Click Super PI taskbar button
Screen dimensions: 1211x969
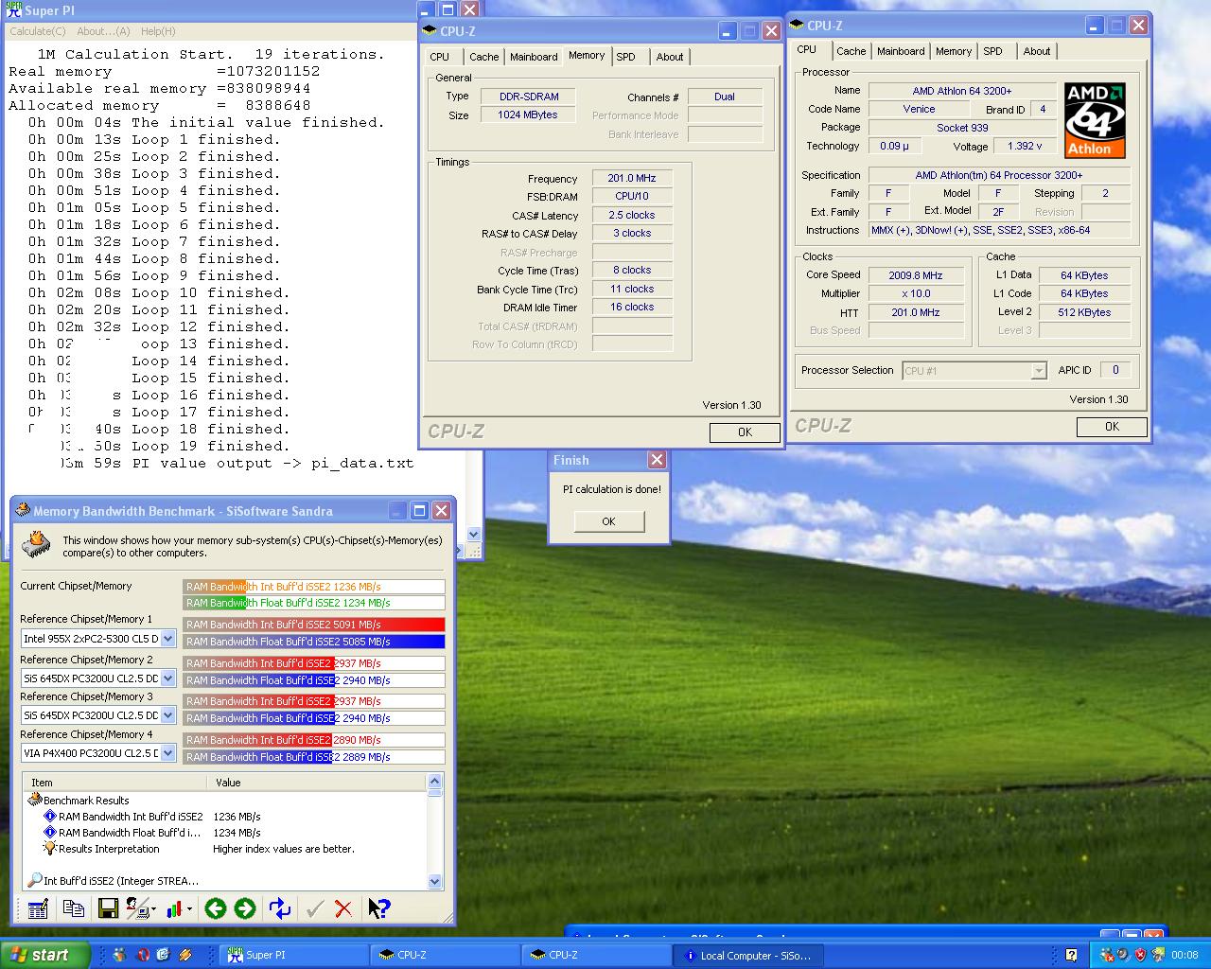point(293,955)
